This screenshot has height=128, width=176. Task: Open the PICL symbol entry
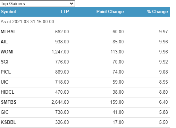[6, 72]
